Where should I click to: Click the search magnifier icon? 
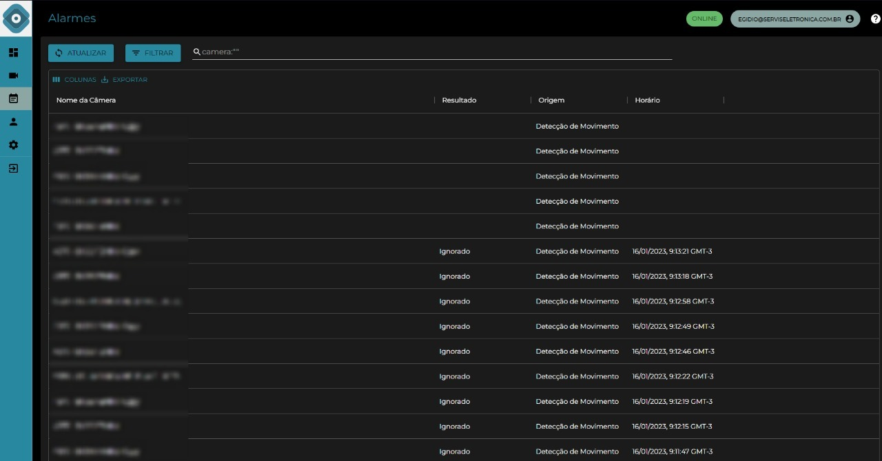coord(196,52)
